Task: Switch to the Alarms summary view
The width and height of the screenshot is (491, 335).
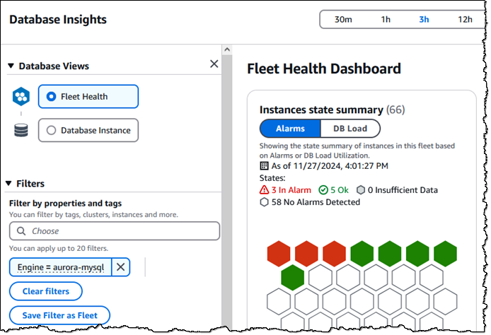Action: 290,129
